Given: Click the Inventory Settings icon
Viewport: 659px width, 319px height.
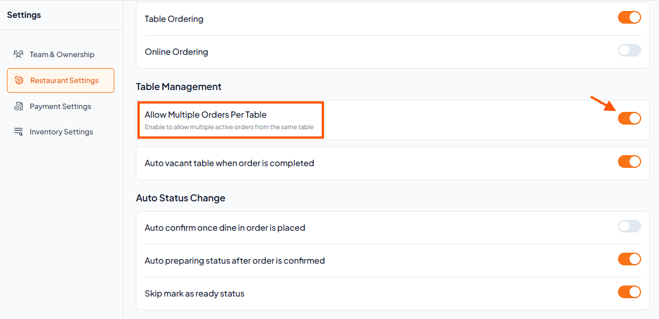Looking at the screenshot, I should pos(18,132).
